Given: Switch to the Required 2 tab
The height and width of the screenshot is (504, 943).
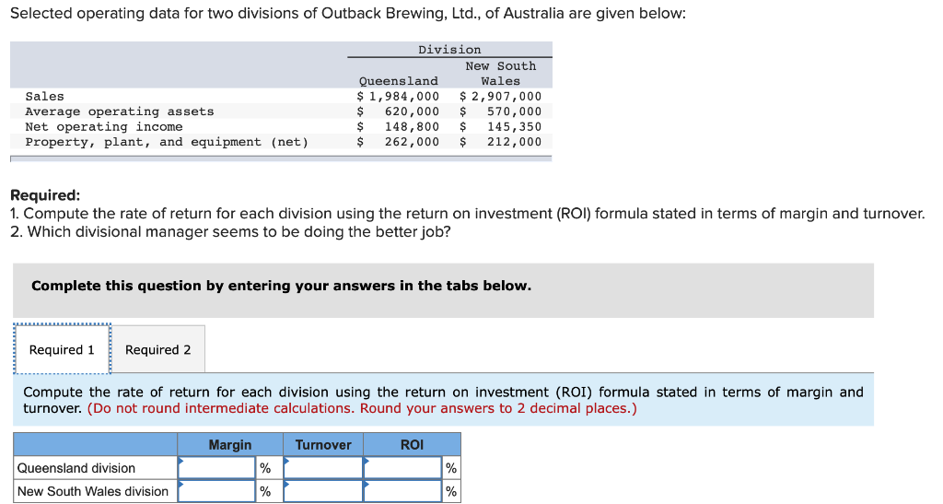Looking at the screenshot, I should 158,349.
